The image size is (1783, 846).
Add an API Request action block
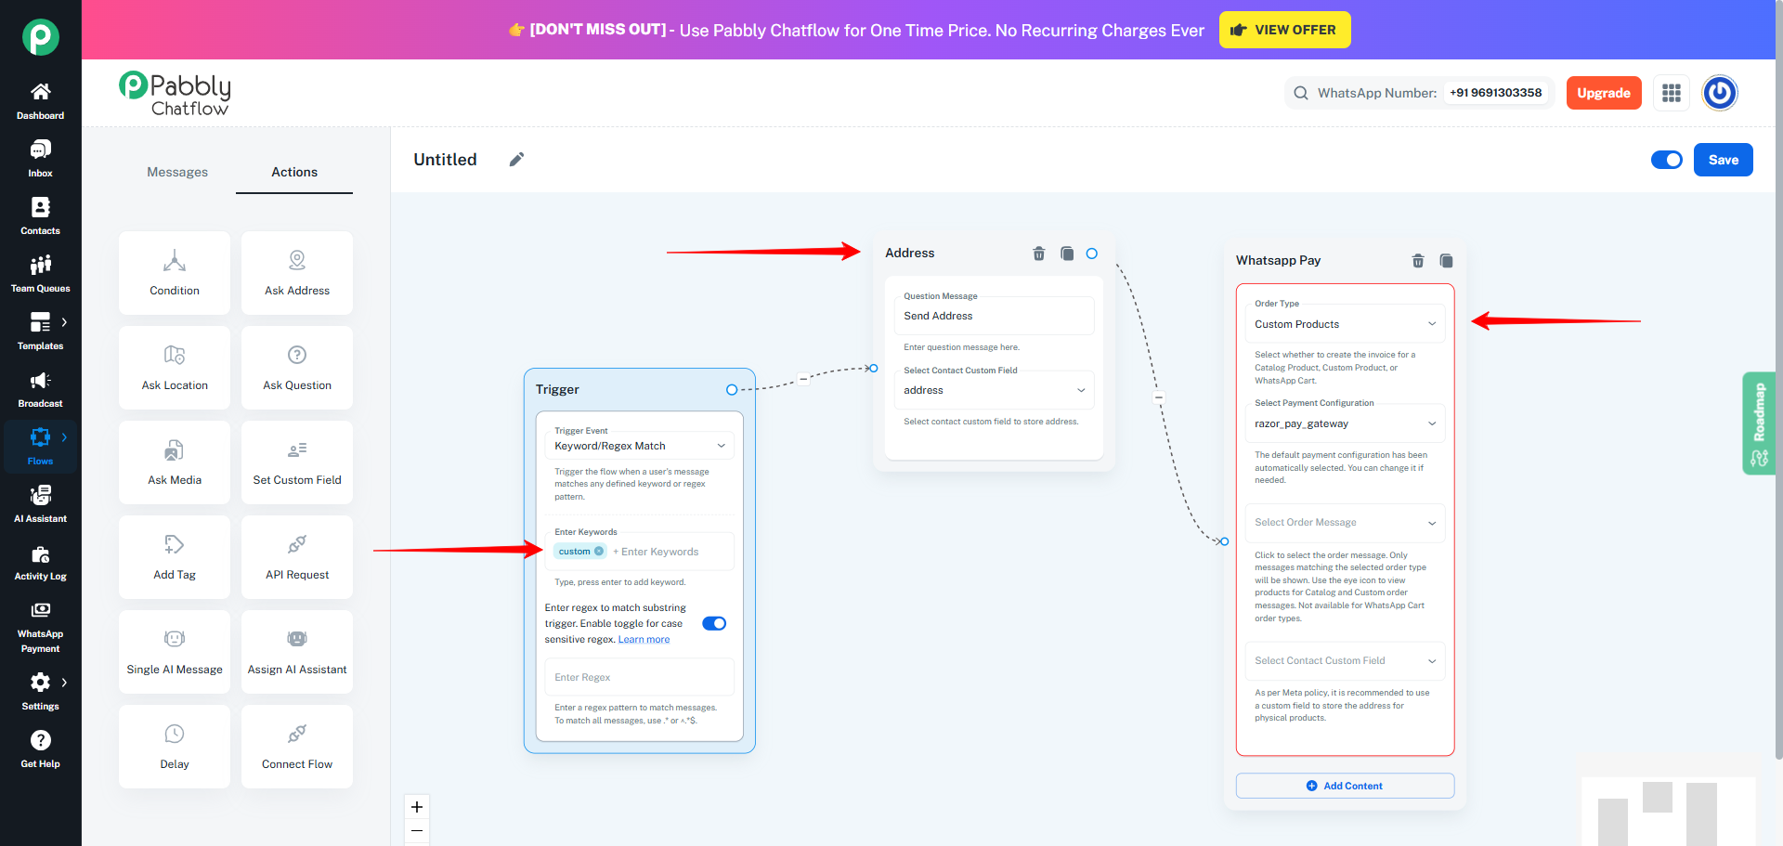point(297,557)
